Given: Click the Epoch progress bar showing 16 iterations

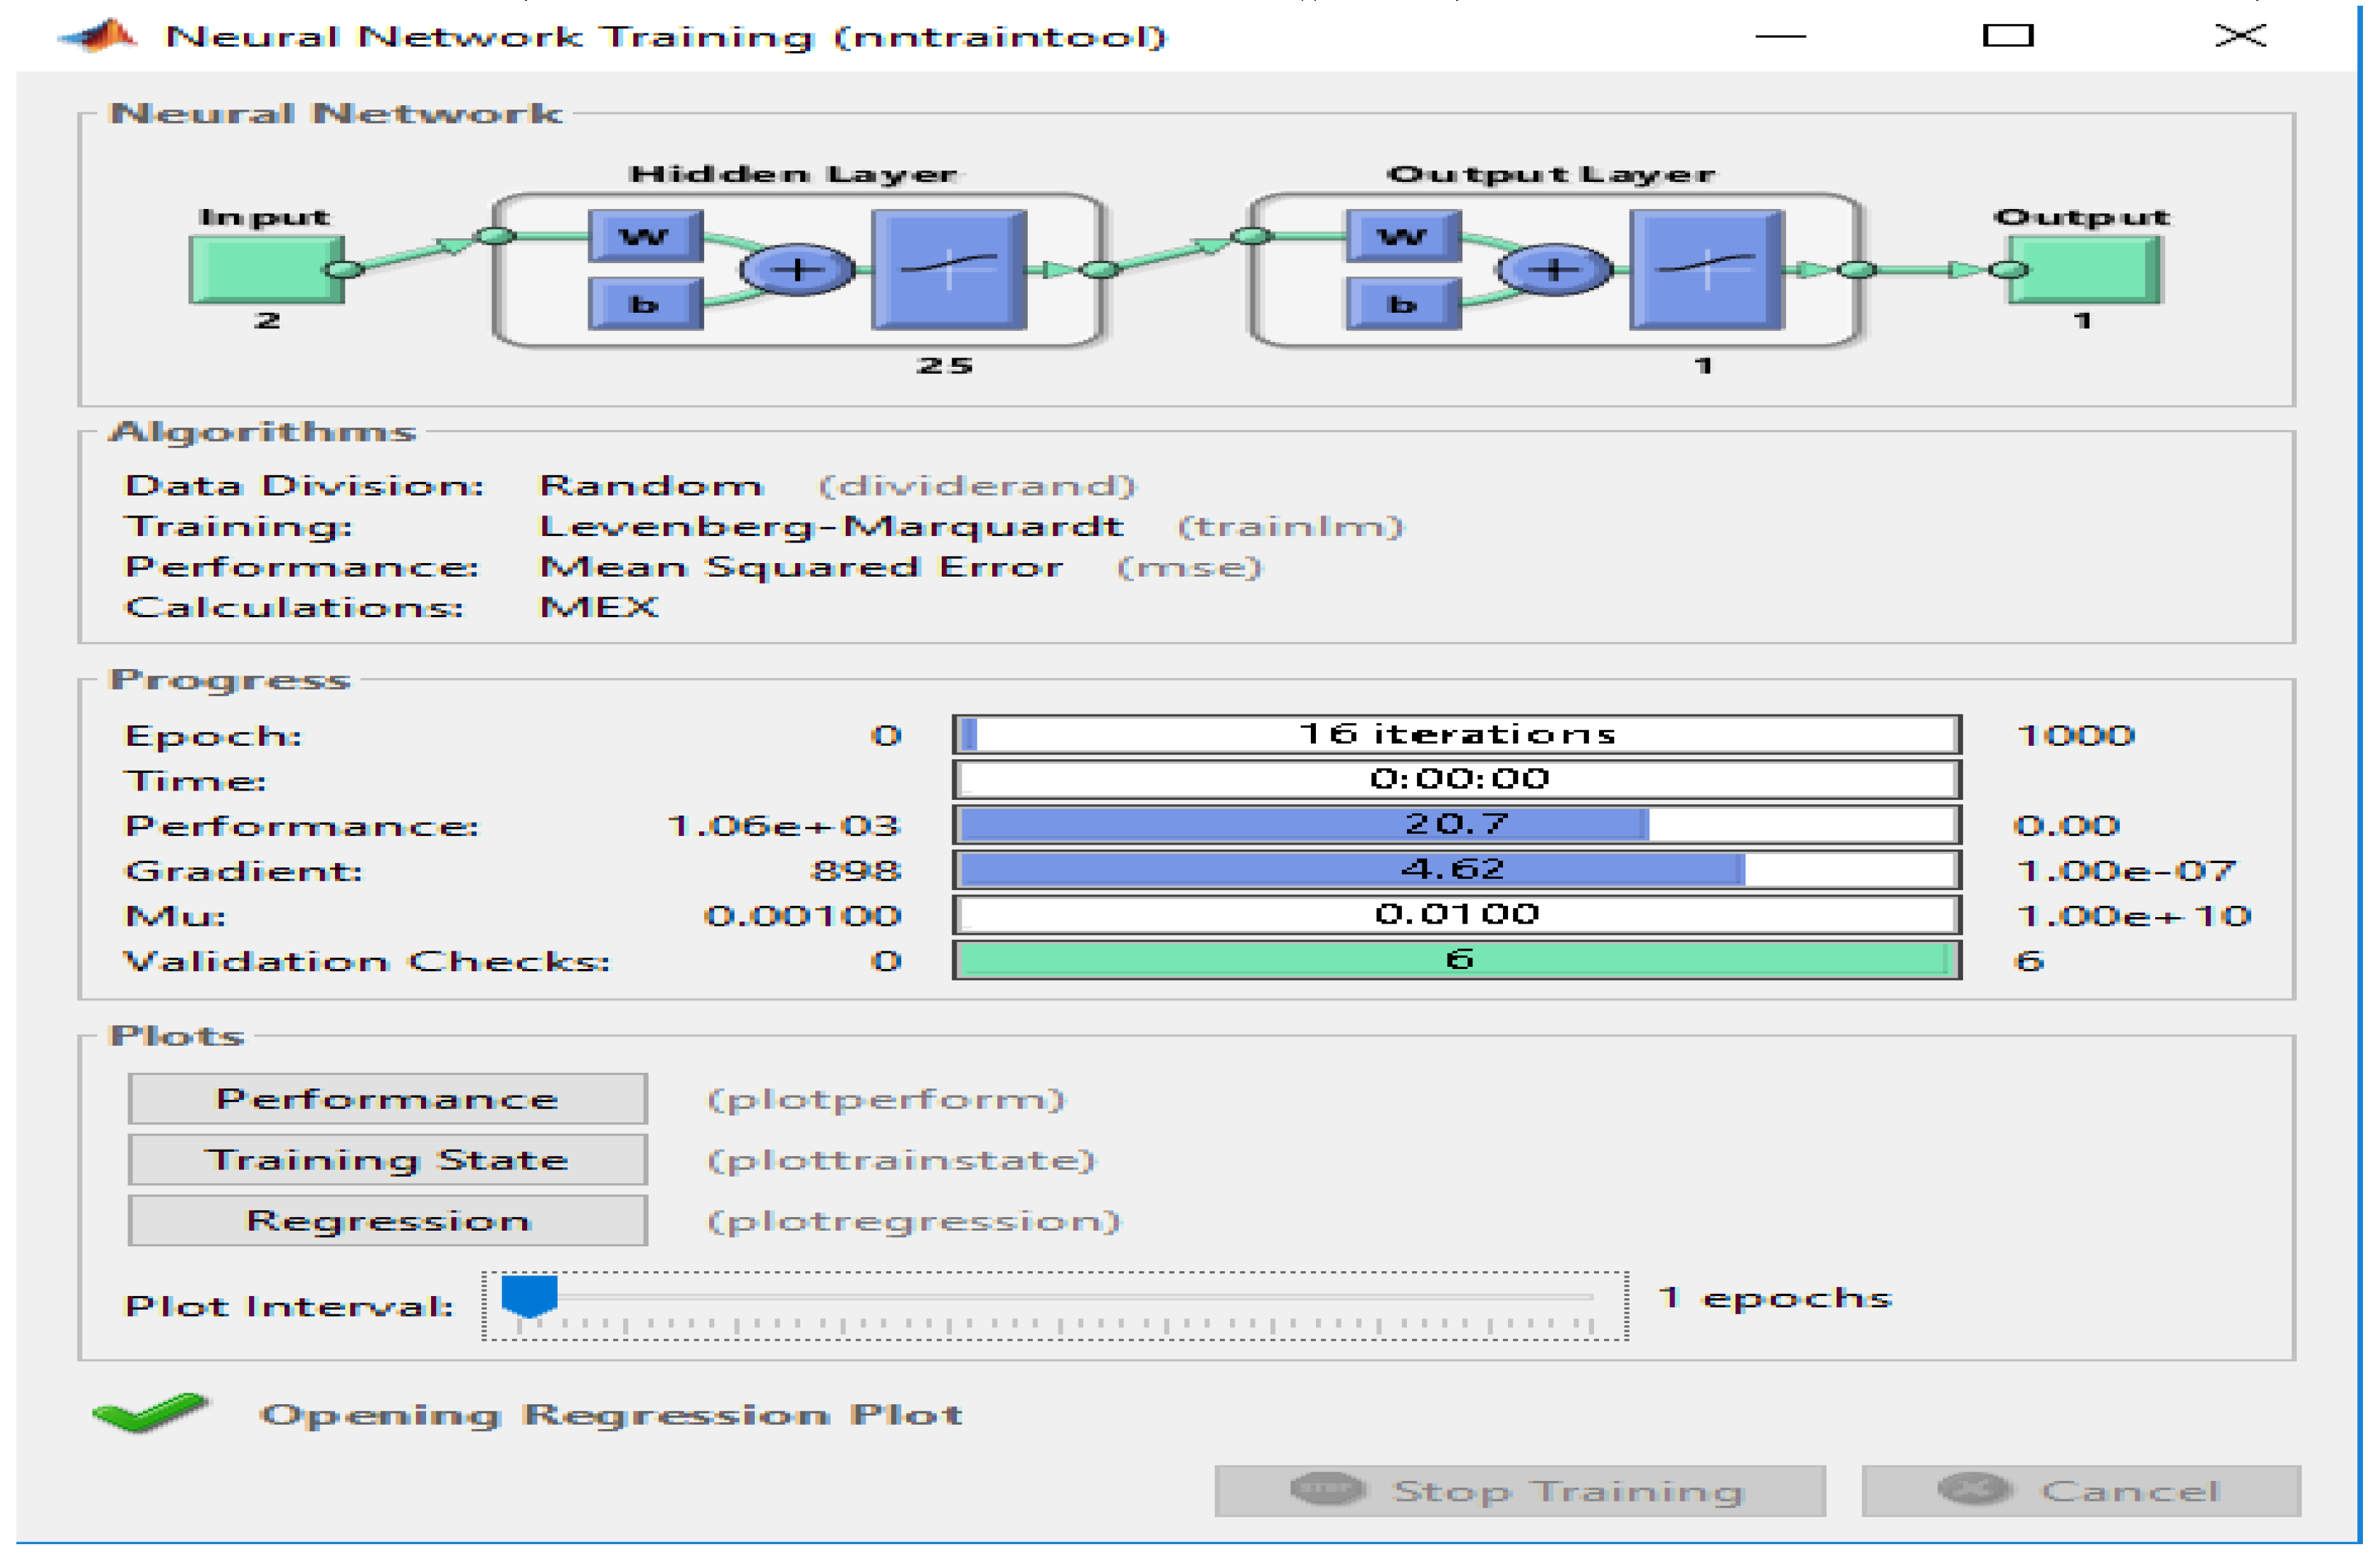Looking at the screenshot, I should click(x=1457, y=734).
